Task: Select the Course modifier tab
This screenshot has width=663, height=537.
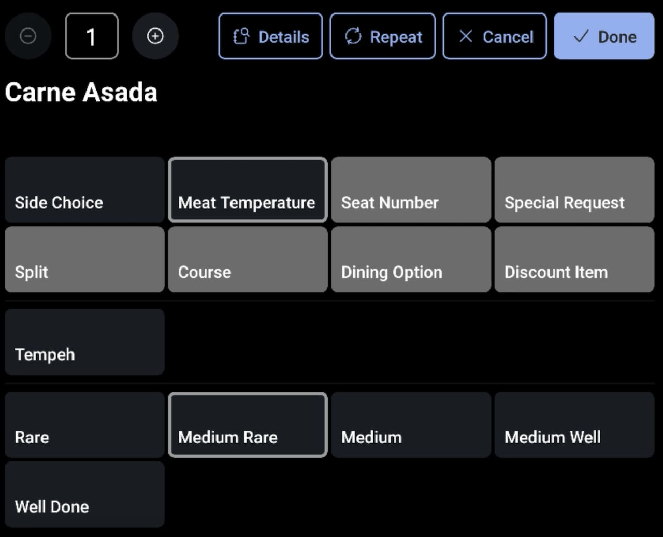Action: tap(248, 259)
